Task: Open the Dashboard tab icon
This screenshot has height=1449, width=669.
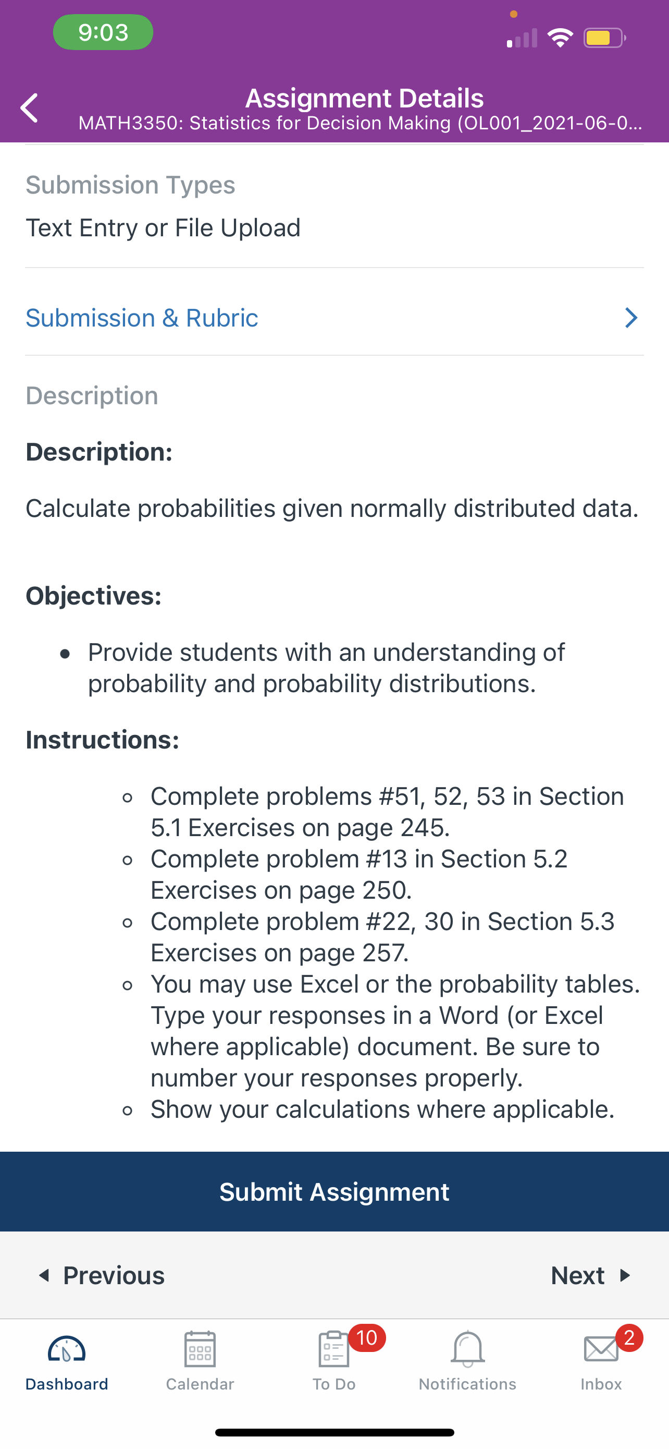Action: 66,1349
